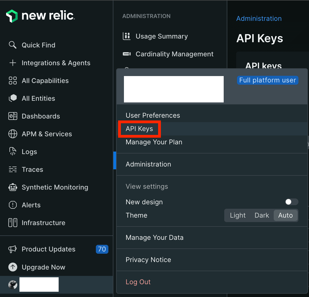Open the API Keys menu entry
Image resolution: width=309 pixels, height=297 pixels.
pyautogui.click(x=139, y=129)
